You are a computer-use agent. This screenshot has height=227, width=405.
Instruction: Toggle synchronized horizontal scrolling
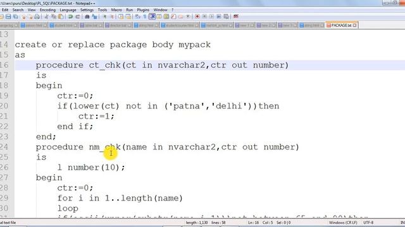click(128, 16)
